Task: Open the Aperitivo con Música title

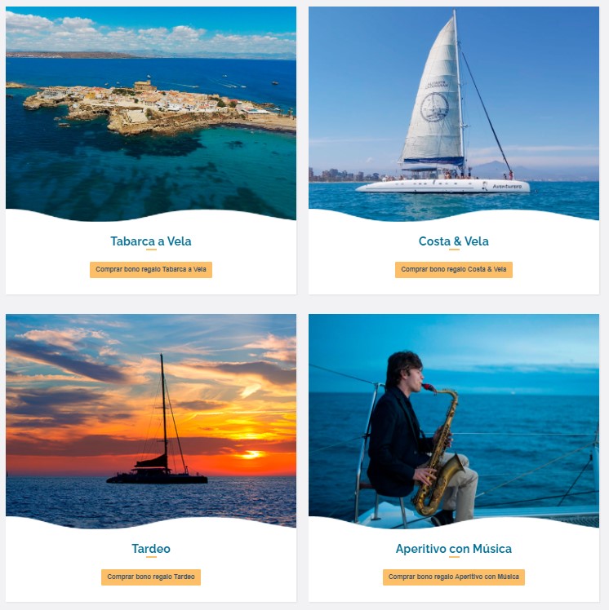Action: coord(454,549)
